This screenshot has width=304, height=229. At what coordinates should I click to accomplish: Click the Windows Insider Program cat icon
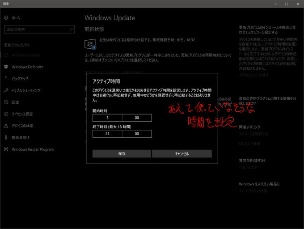click(x=6, y=149)
